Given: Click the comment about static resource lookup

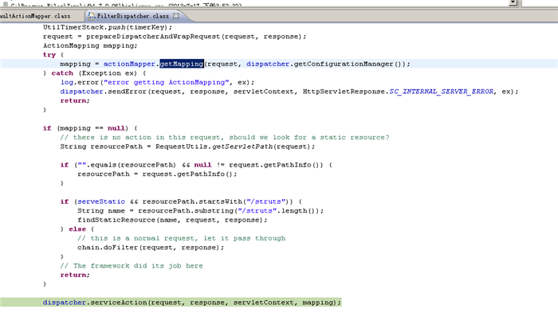Looking at the screenshot, I should click(225, 137).
